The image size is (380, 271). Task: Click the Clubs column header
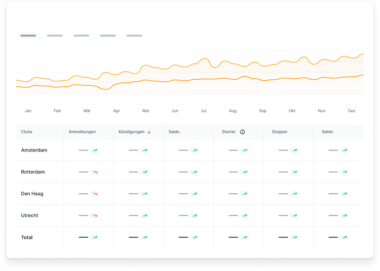[x=27, y=132]
